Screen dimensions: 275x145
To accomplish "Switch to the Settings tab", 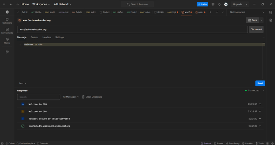I will 59,37.
